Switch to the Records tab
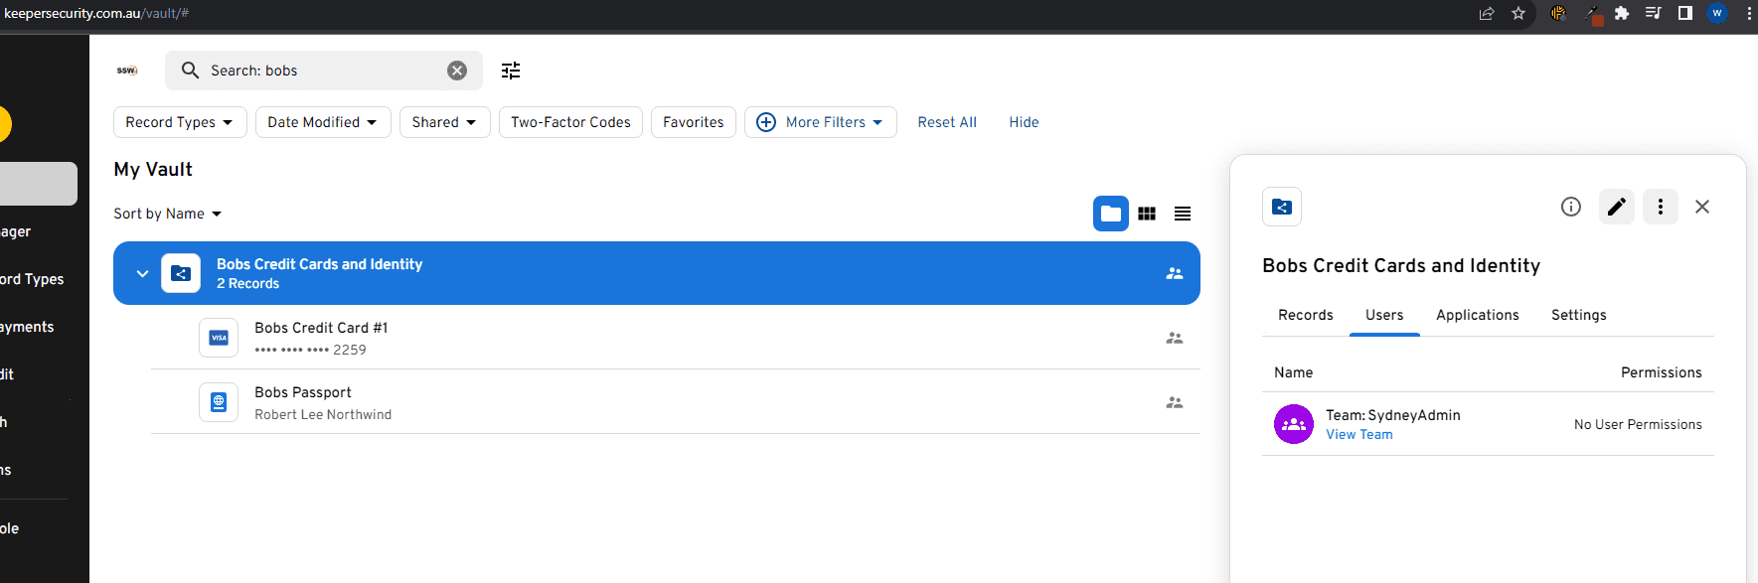 coord(1305,315)
